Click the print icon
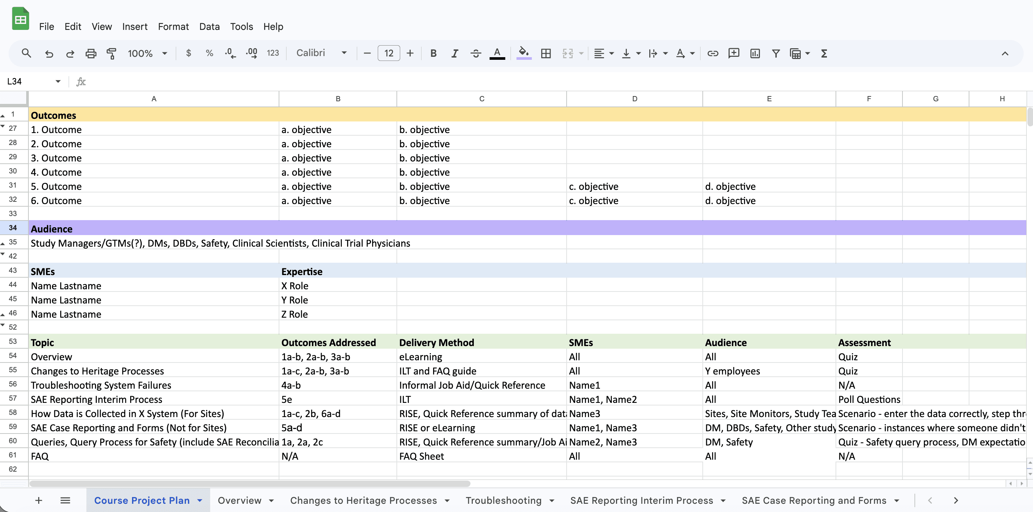Screen dimensions: 1033x512 pos(91,53)
